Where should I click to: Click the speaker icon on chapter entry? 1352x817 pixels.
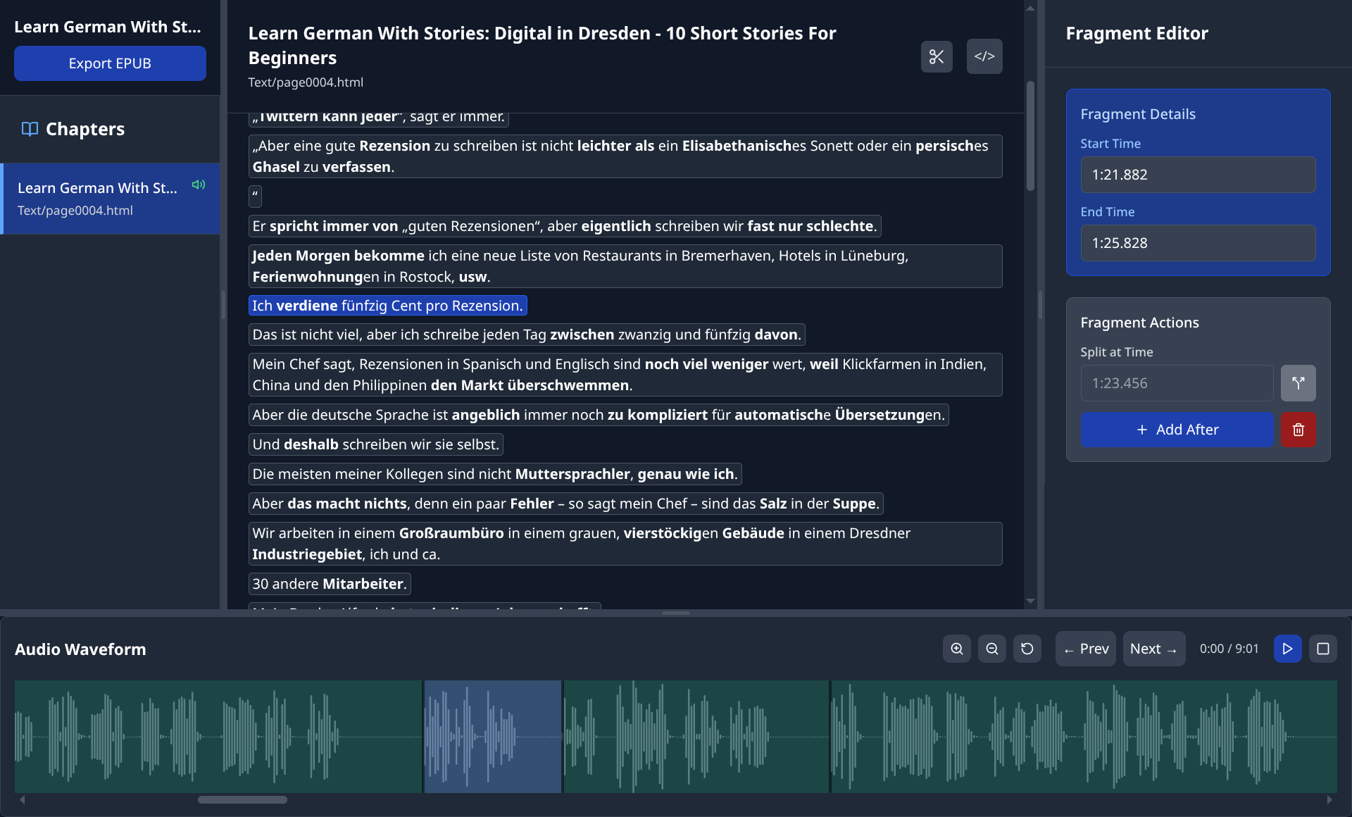pos(199,185)
